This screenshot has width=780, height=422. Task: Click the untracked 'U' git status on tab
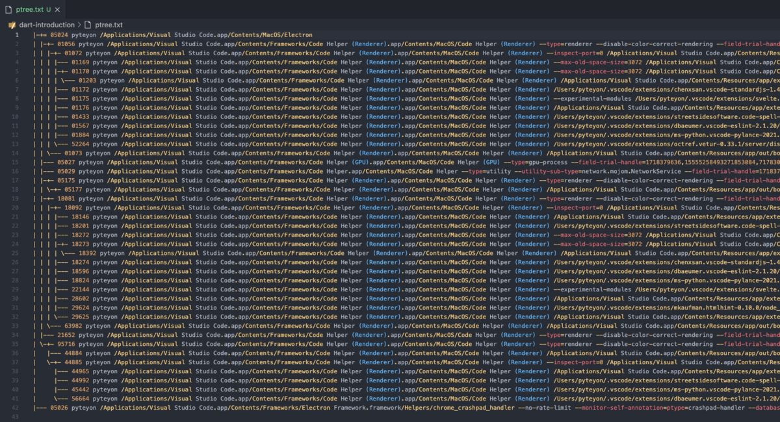tap(49, 10)
